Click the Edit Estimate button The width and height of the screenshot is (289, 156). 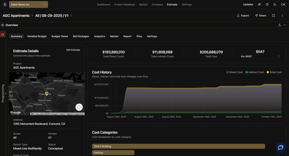73,50
